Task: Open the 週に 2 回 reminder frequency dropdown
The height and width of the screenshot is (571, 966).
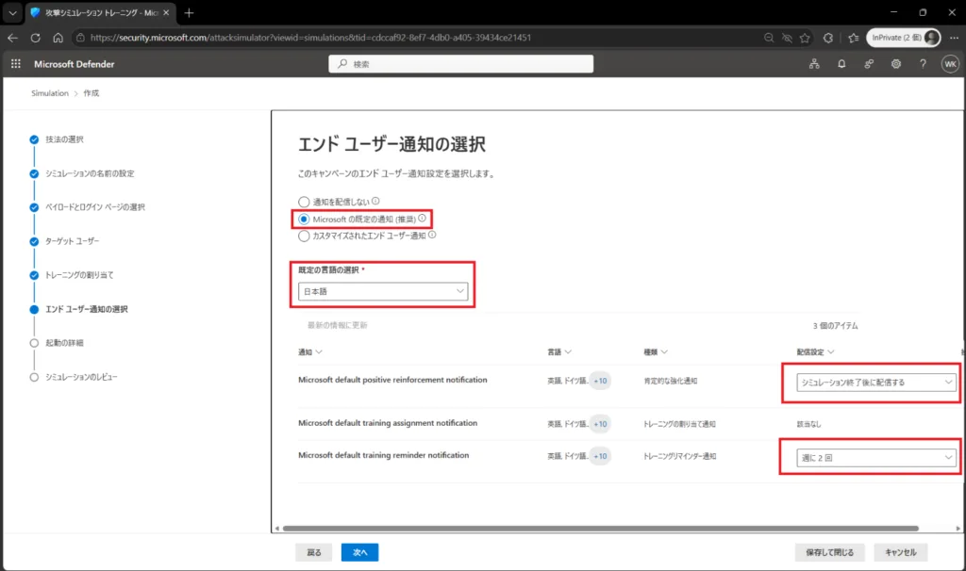Action: (x=876, y=458)
